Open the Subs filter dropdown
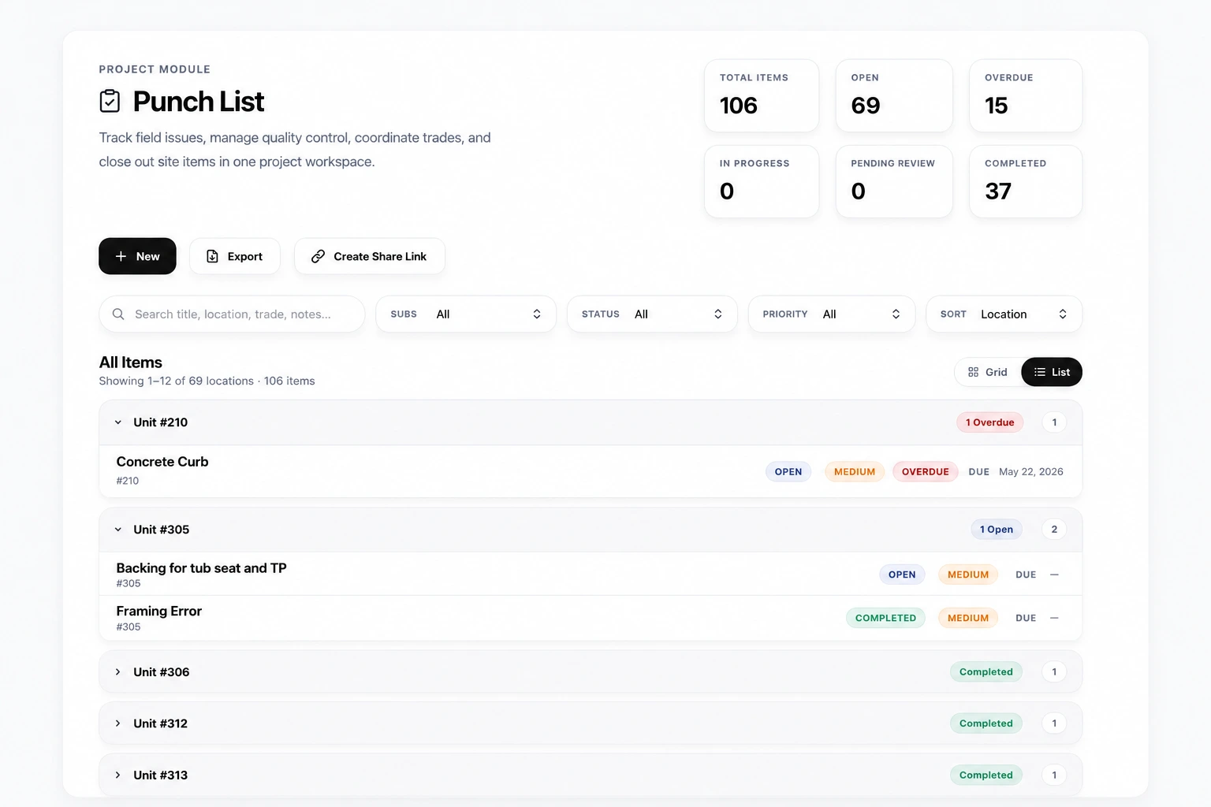The height and width of the screenshot is (807, 1211). point(466,314)
